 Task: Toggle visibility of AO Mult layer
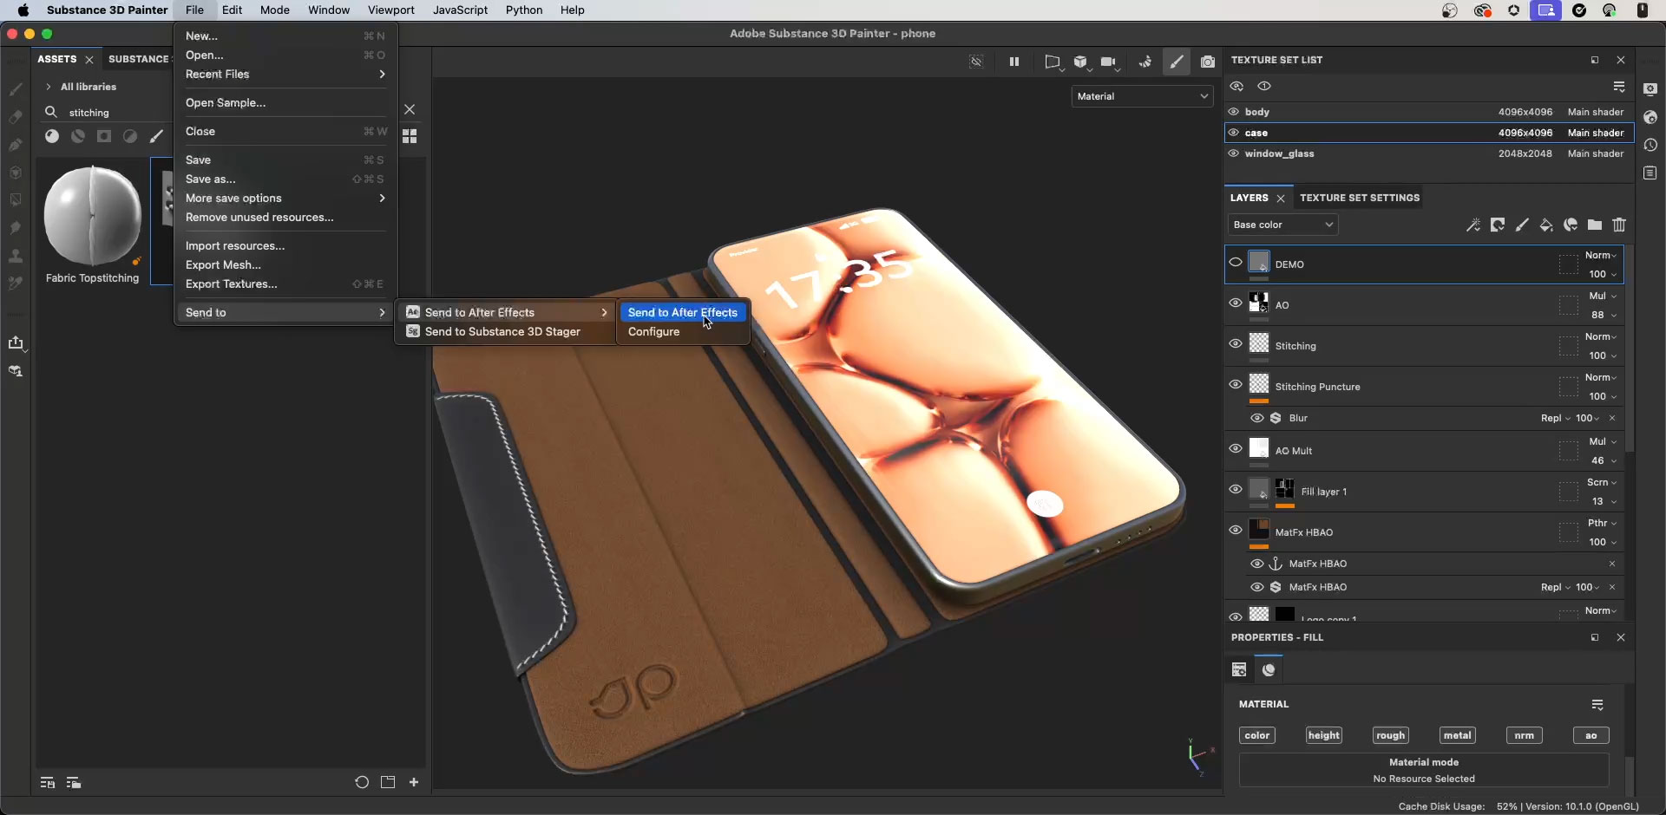click(x=1236, y=448)
